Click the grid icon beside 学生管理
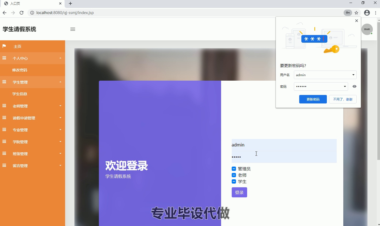Image resolution: width=380 pixels, height=226 pixels. tap(4, 82)
